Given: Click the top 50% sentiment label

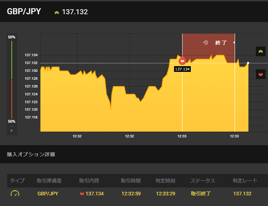Looking at the screenshot, I should 12,37.
